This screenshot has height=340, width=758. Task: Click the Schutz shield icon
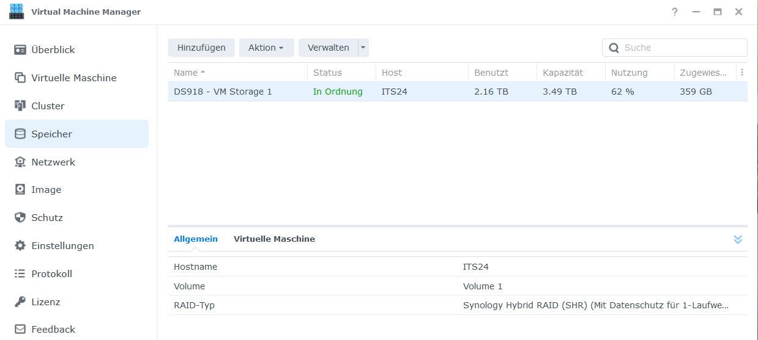pyautogui.click(x=20, y=217)
